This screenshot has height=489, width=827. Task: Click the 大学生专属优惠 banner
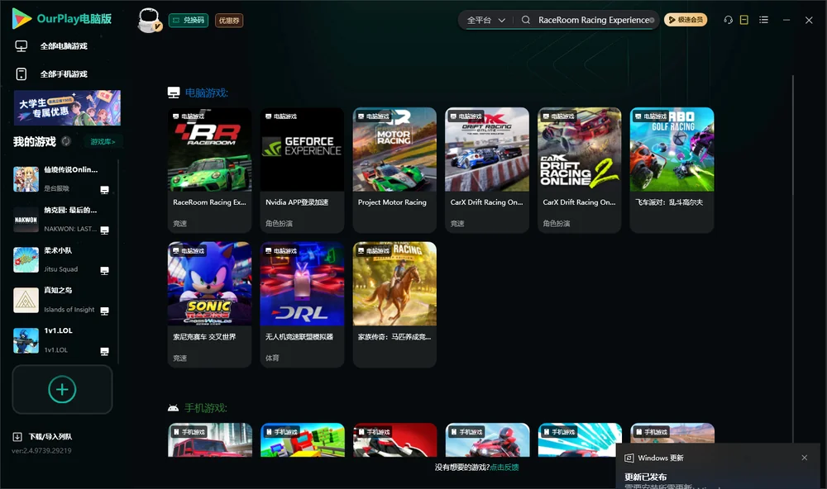(67, 107)
